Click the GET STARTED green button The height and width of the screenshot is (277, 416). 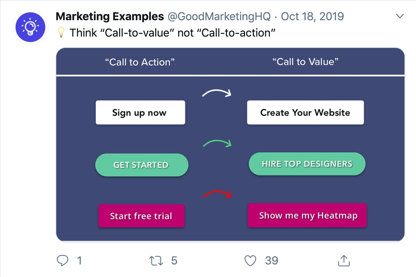tap(142, 165)
